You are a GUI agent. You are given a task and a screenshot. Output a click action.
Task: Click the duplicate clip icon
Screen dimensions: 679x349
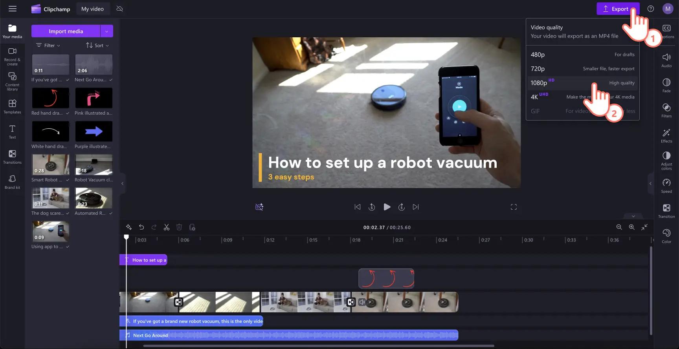click(x=192, y=227)
